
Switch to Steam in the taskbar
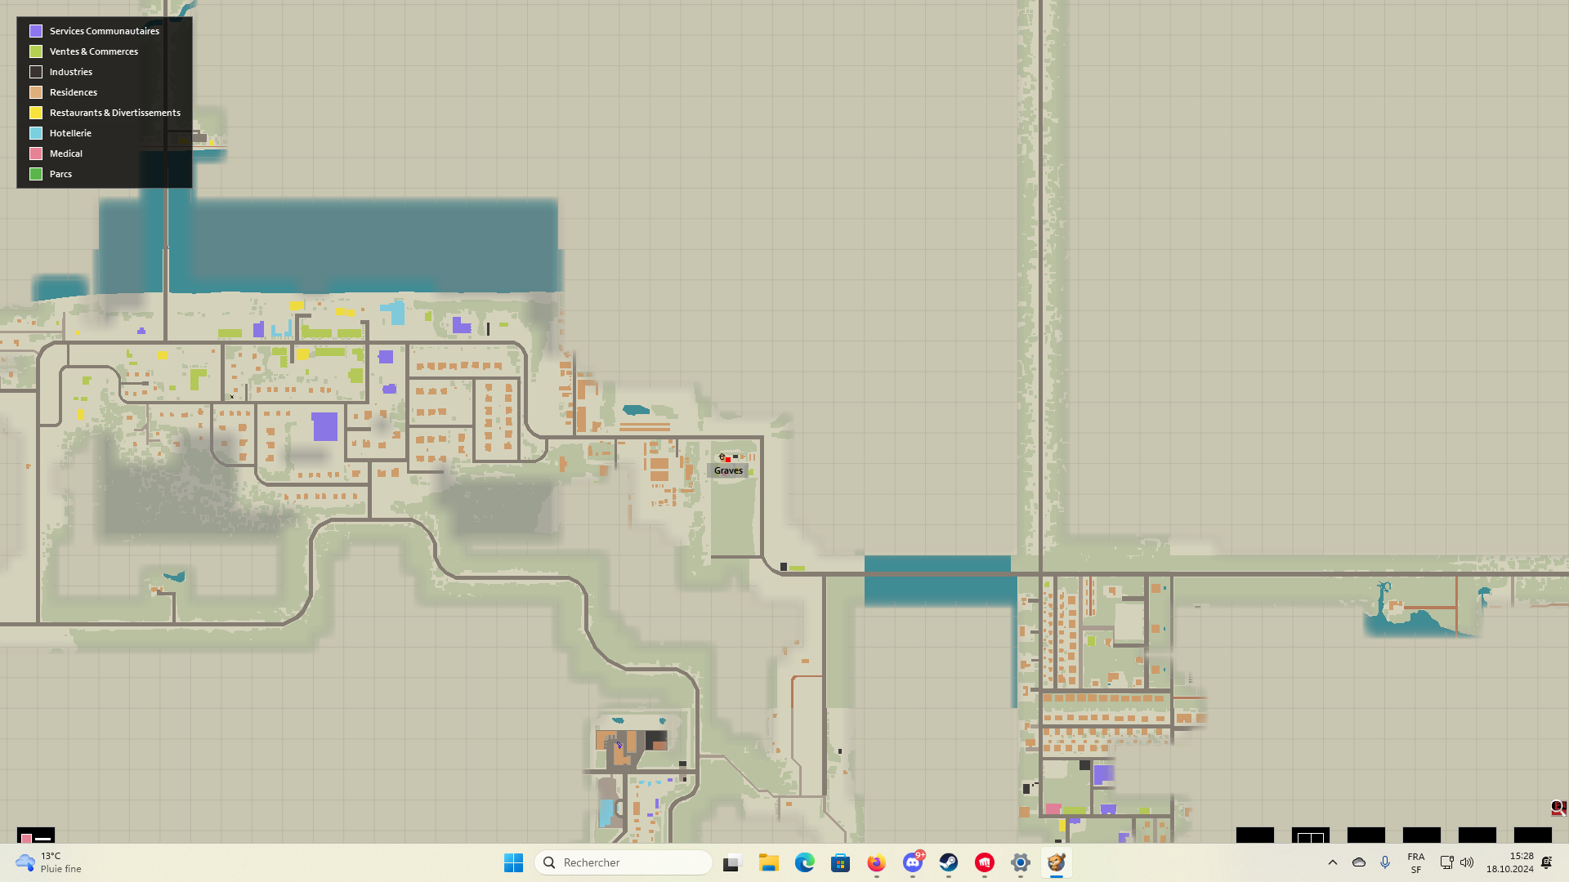click(948, 862)
